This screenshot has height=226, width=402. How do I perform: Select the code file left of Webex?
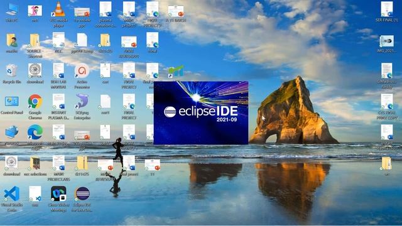point(35,195)
